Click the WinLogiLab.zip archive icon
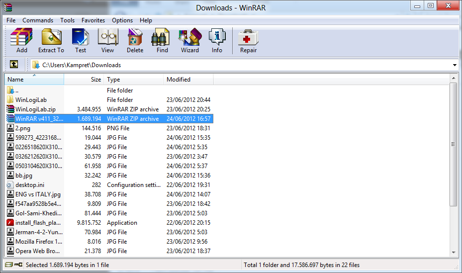Image resolution: width=462 pixels, height=273 pixels. 10,109
